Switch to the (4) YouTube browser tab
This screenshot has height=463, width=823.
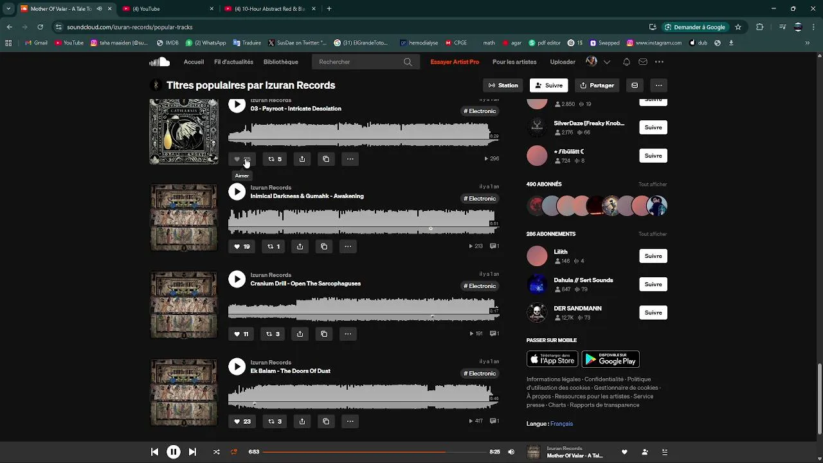coord(167,9)
